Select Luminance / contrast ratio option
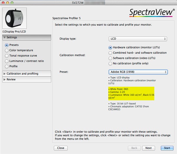 [7, 61]
